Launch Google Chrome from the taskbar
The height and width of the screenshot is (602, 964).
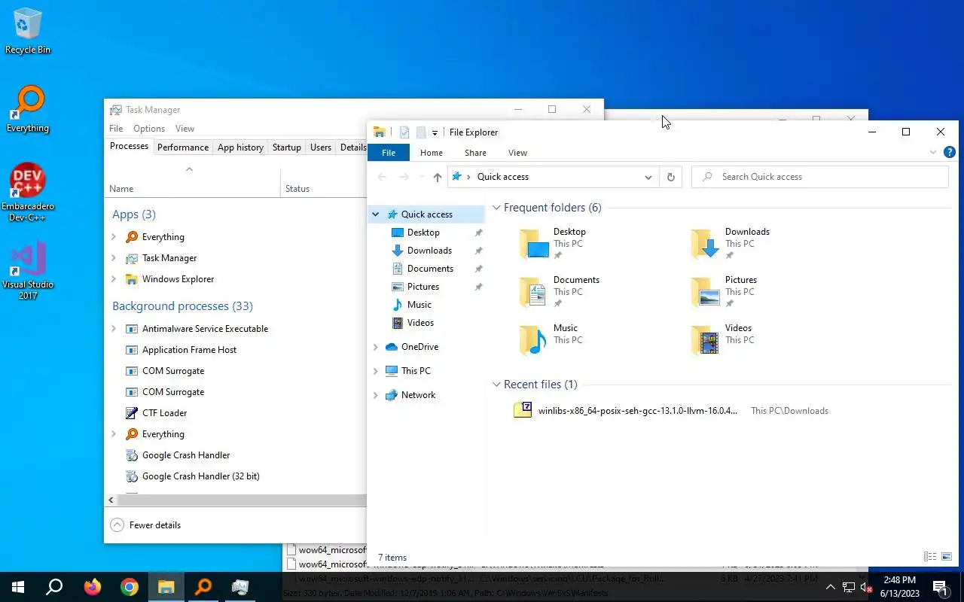[130, 587]
